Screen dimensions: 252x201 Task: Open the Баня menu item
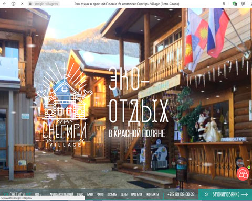(x=90, y=194)
